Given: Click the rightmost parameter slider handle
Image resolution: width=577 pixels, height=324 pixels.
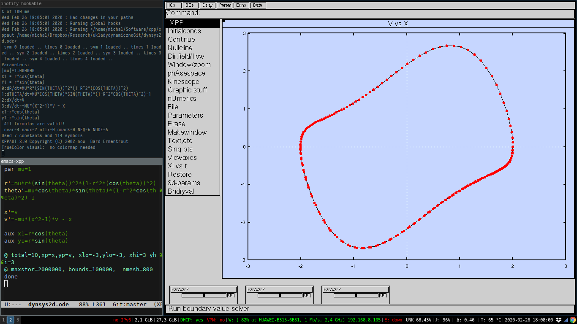Looking at the screenshot, I should [356, 295].
